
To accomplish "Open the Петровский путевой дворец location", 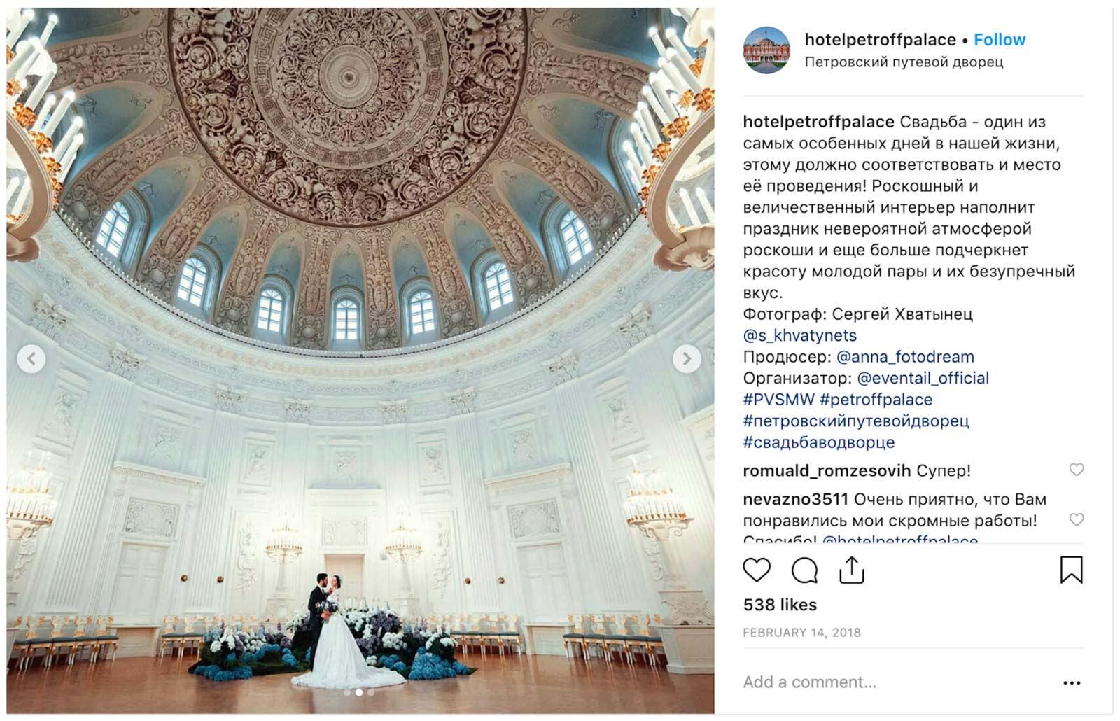I will pyautogui.click(x=904, y=62).
